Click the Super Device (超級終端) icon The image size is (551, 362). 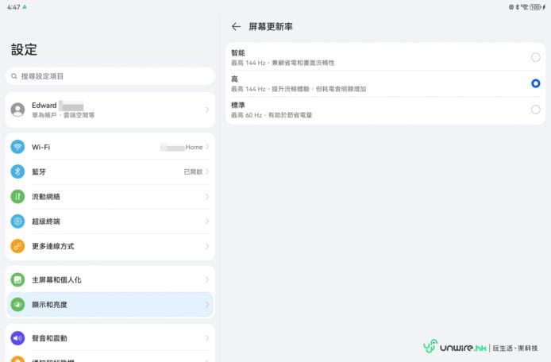[x=17, y=221]
